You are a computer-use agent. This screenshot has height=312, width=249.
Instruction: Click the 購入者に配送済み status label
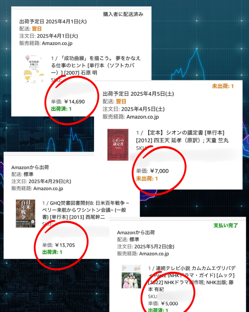[123, 14]
